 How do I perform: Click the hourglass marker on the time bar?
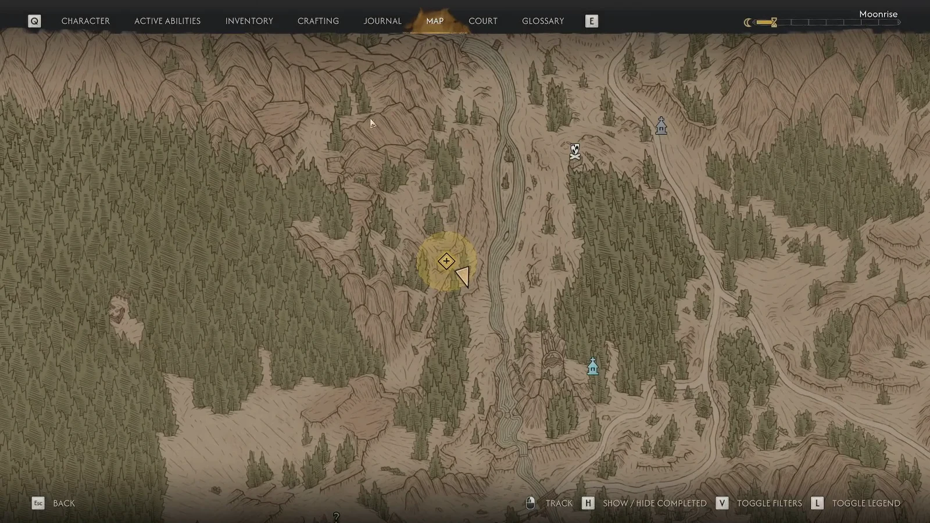click(x=774, y=23)
